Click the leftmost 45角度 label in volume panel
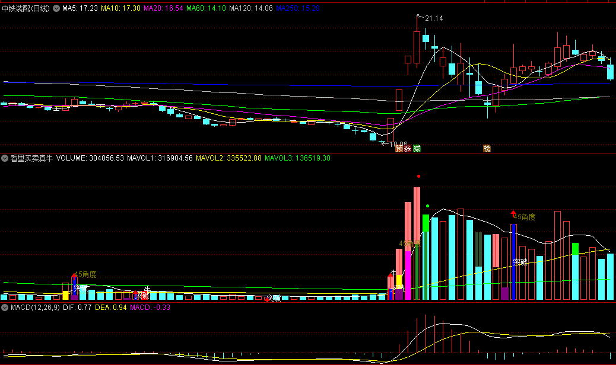The height and width of the screenshot is (365, 616). [x=85, y=274]
